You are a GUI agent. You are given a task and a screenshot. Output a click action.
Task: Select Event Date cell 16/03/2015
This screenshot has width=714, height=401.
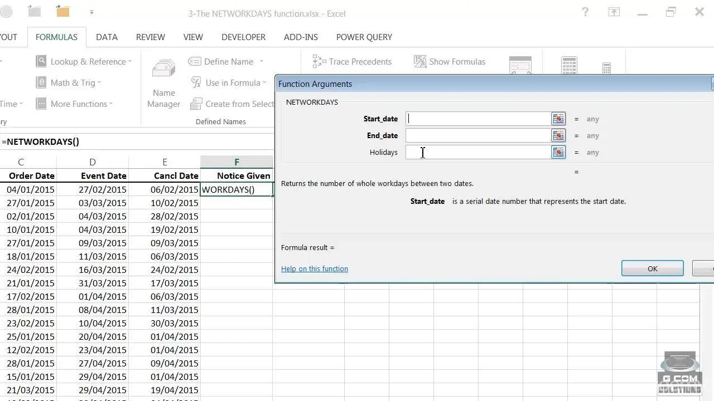tap(93, 270)
